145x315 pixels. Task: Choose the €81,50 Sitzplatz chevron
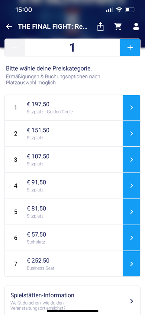click(x=131, y=212)
